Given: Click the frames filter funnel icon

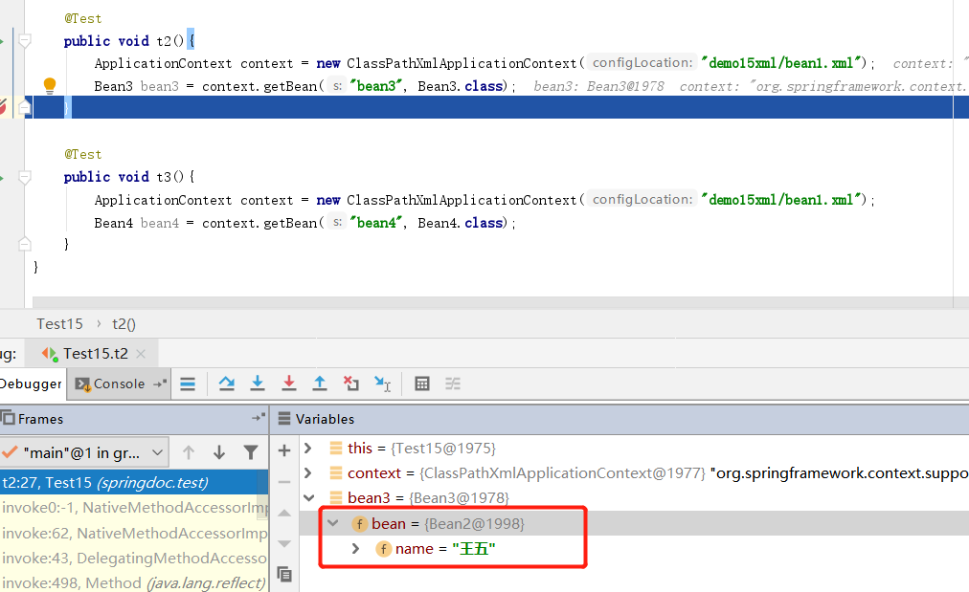Looking at the screenshot, I should [x=250, y=453].
